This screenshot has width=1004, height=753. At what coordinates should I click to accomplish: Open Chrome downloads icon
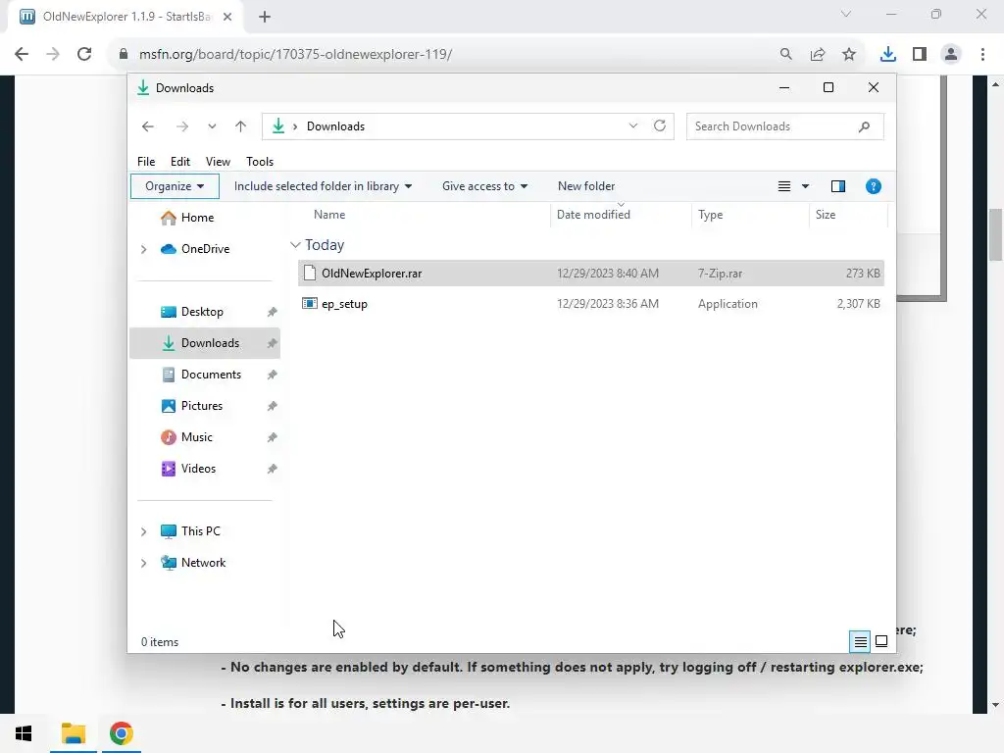(888, 55)
